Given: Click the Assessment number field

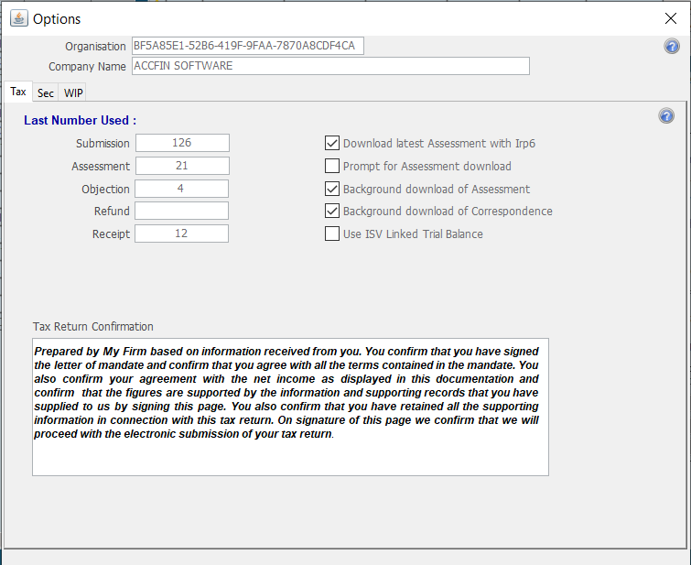Looking at the screenshot, I should pos(182,166).
